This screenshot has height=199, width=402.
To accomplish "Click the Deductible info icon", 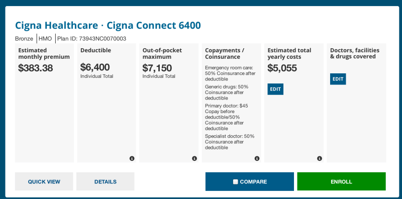I will (x=132, y=158).
